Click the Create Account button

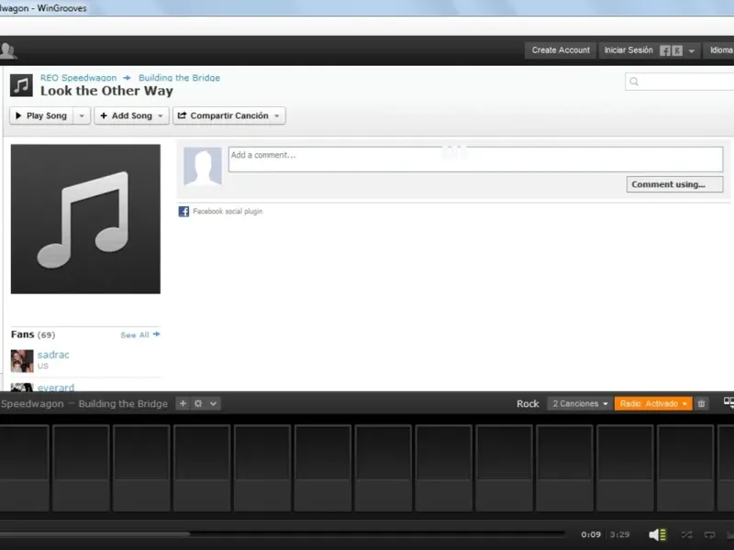point(561,50)
